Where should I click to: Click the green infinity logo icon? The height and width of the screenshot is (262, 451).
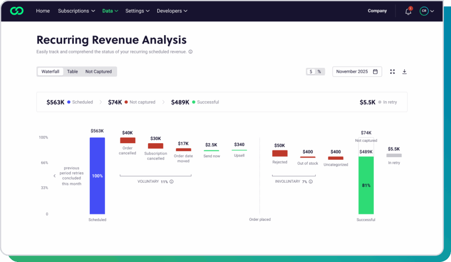tap(17, 11)
